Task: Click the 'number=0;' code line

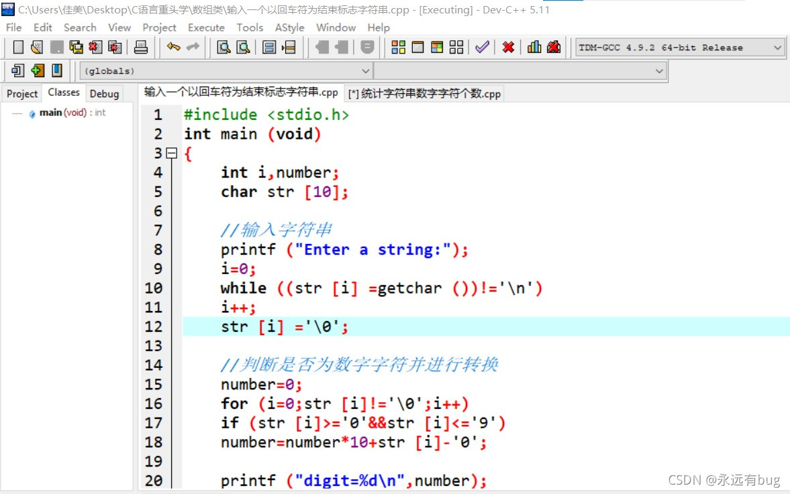Action: (x=261, y=385)
